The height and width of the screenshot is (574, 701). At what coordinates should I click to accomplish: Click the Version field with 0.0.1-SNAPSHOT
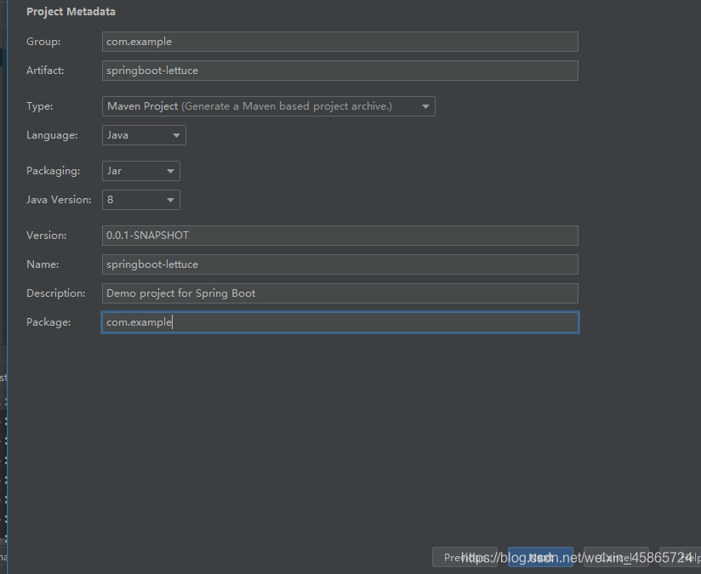click(339, 236)
